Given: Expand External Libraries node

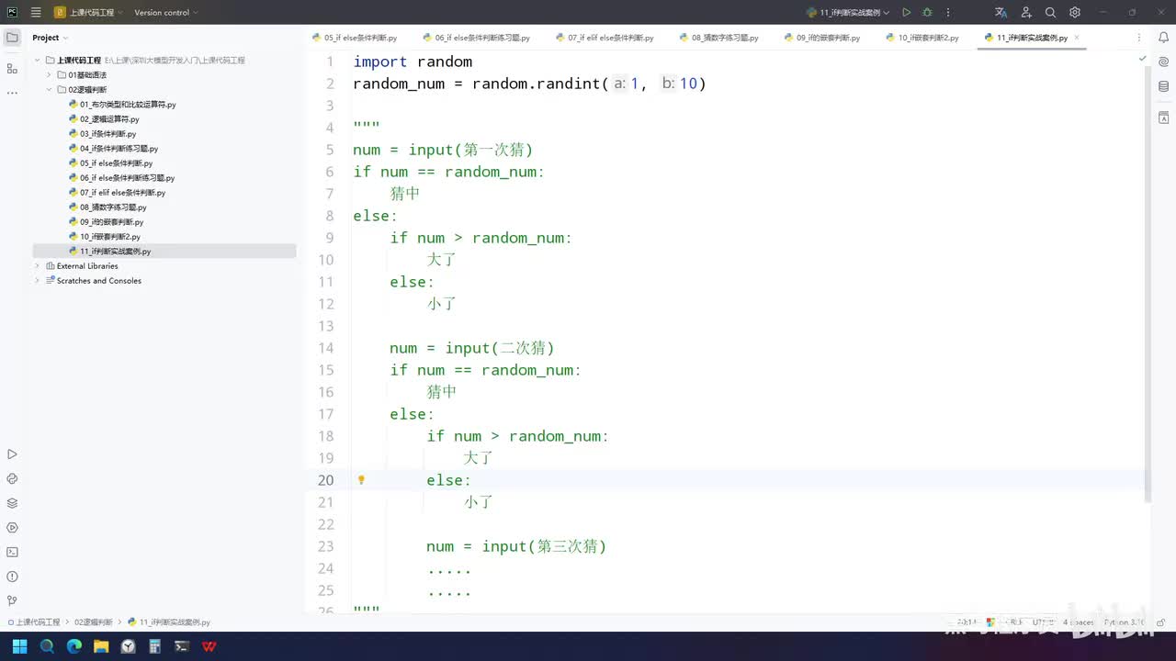Looking at the screenshot, I should tap(38, 266).
